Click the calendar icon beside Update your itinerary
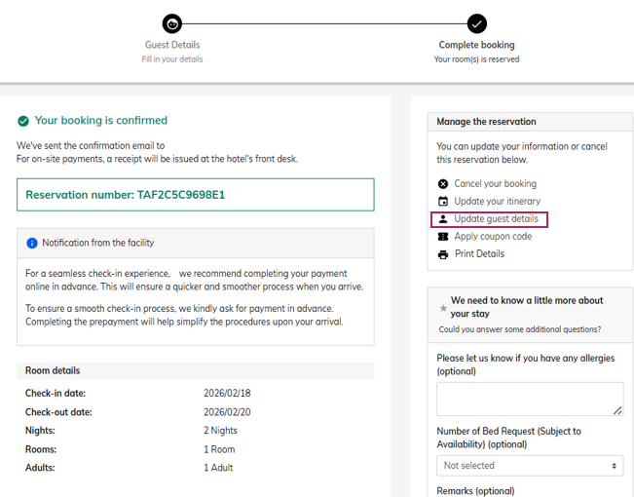 pos(443,202)
